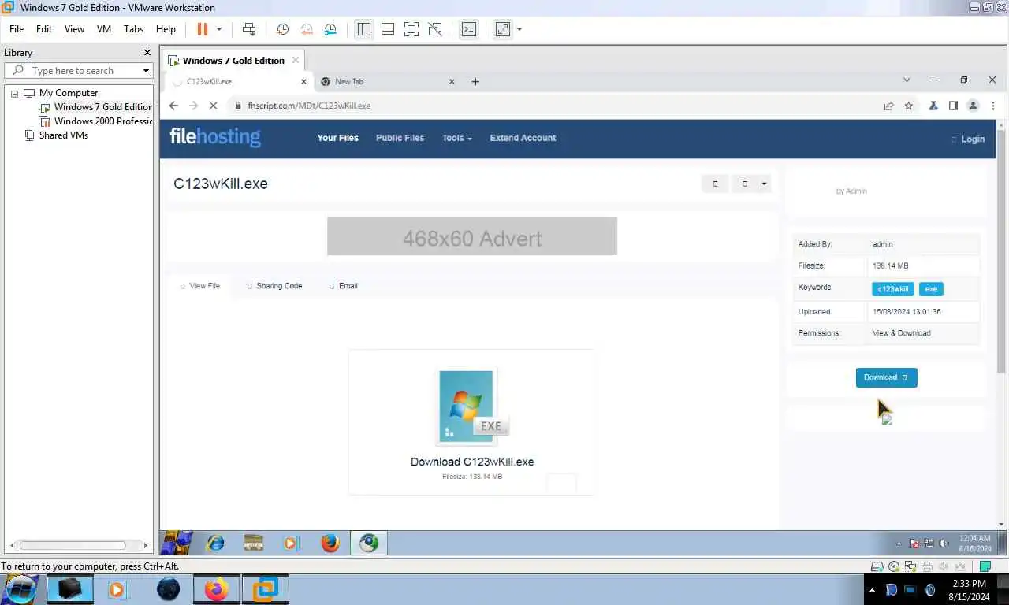
Task: Open the Chrome three-dot menu
Action: click(992, 106)
